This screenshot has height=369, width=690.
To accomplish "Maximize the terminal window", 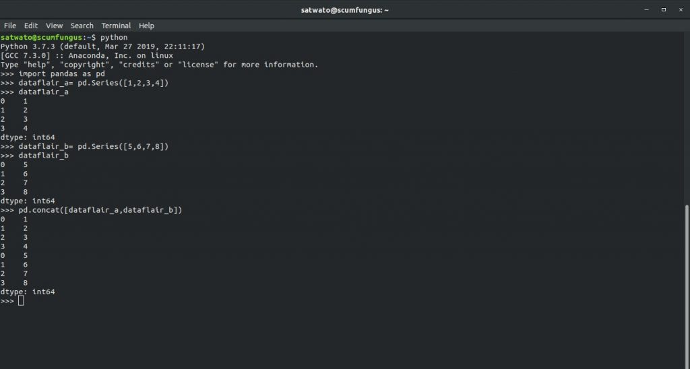I will [x=664, y=9].
